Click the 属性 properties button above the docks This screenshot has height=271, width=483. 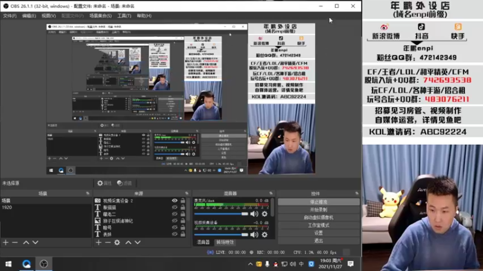pyautogui.click(x=104, y=183)
